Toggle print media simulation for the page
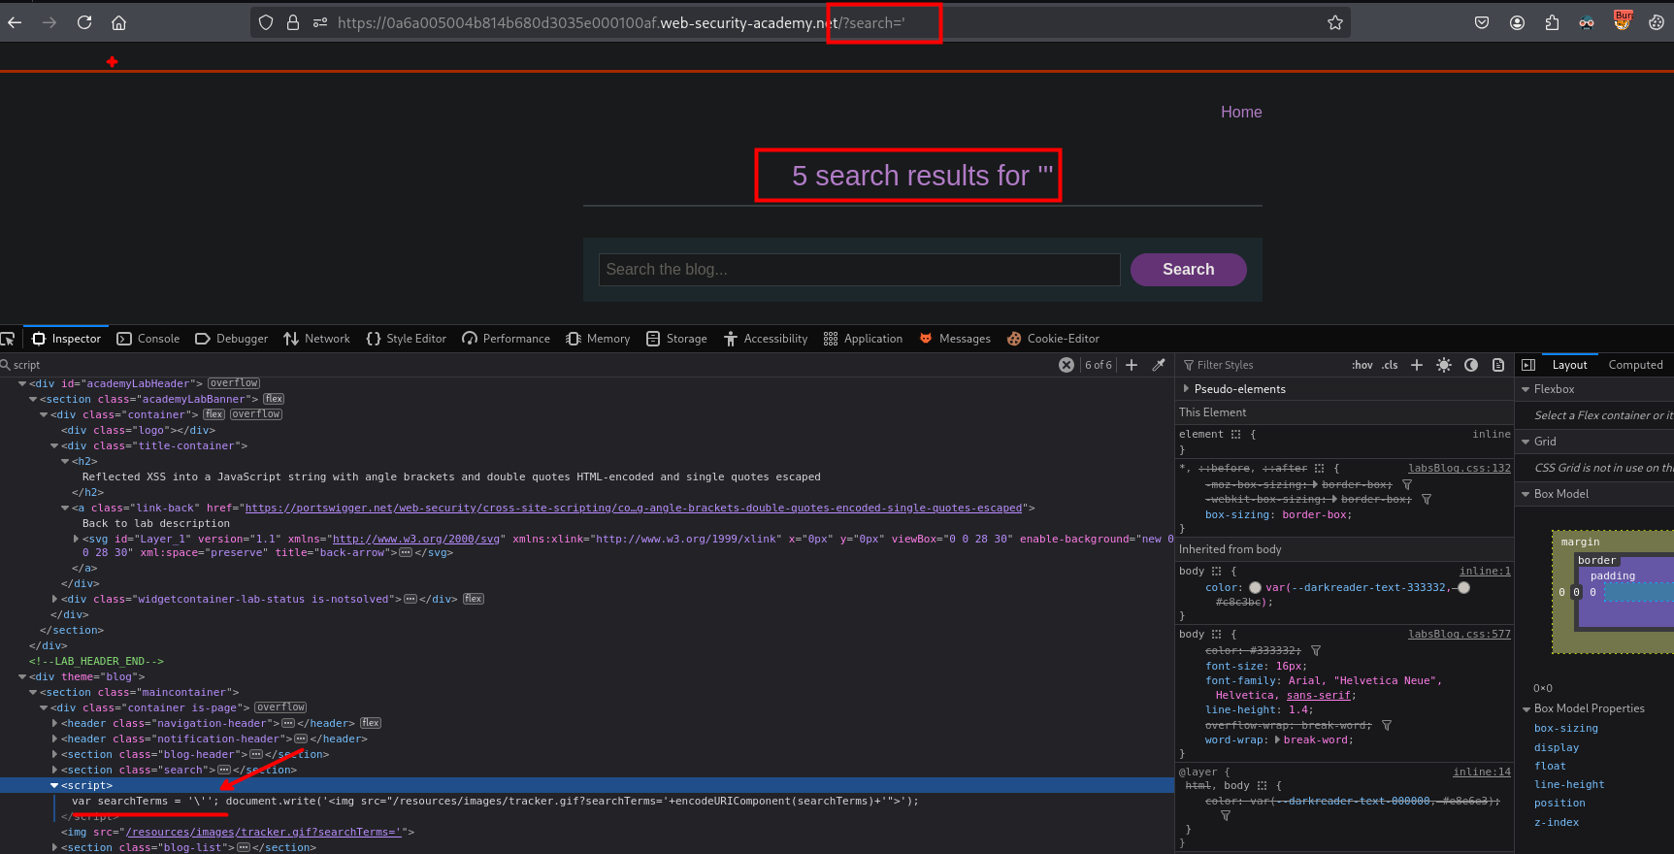The height and width of the screenshot is (854, 1674). click(1498, 365)
